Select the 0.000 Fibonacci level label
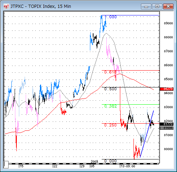The image size is (177, 172). tap(110, 161)
